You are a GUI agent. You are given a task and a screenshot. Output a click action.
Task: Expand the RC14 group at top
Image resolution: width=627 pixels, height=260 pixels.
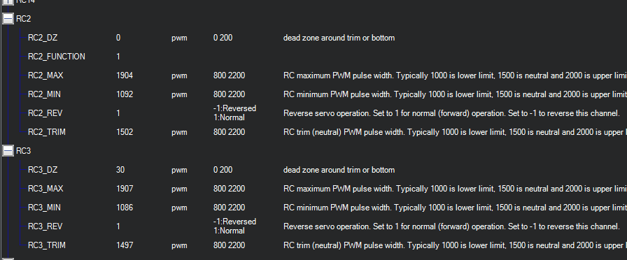(x=8, y=1)
